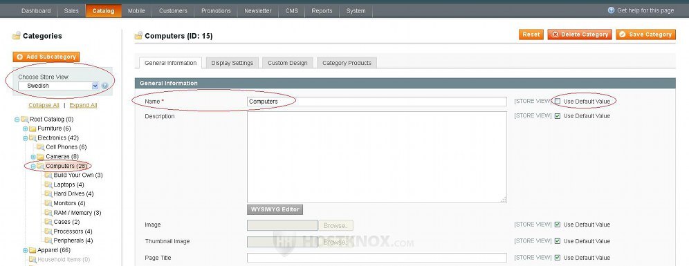
Task: Expand the Cameras category node
Action: [33, 157]
